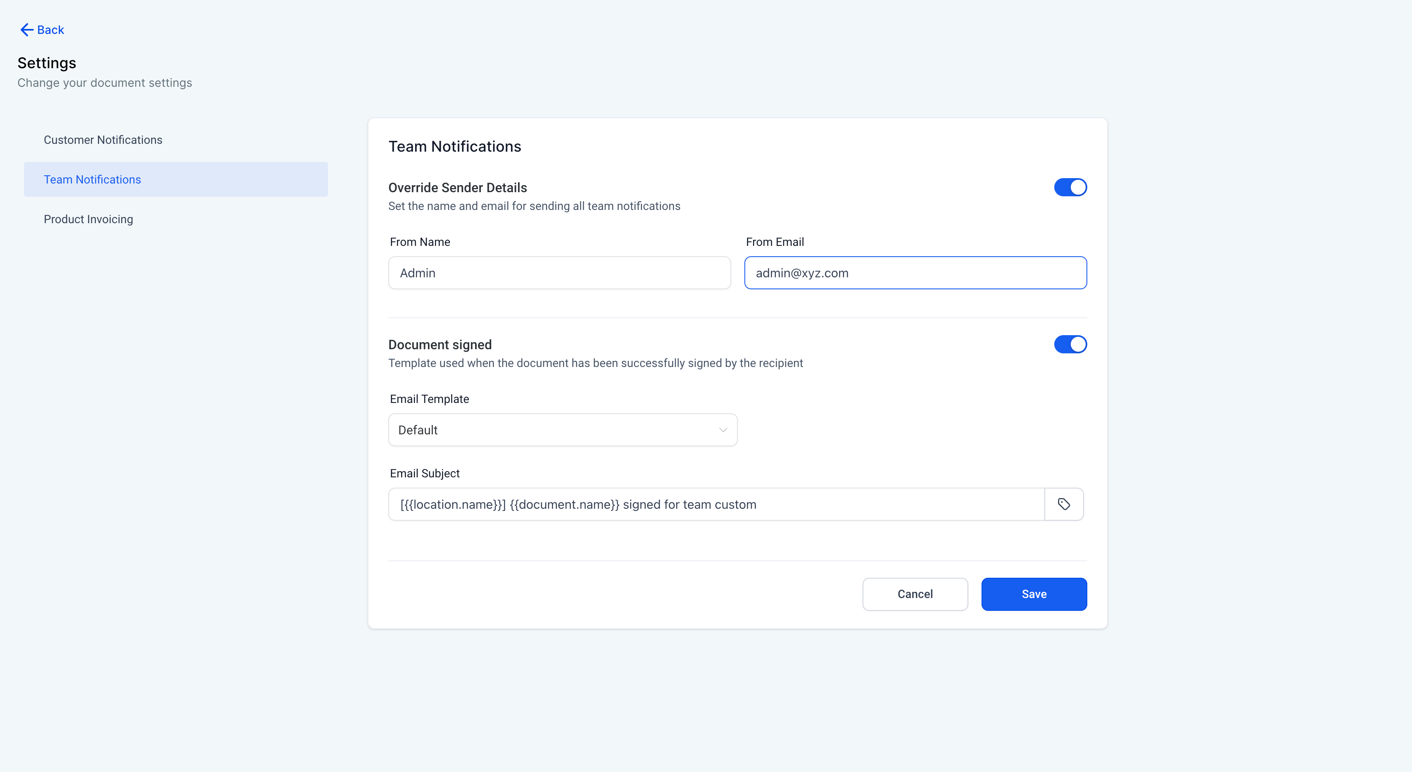Toggle the Override Sender Details switch
This screenshot has height=772, width=1412.
coord(1070,188)
